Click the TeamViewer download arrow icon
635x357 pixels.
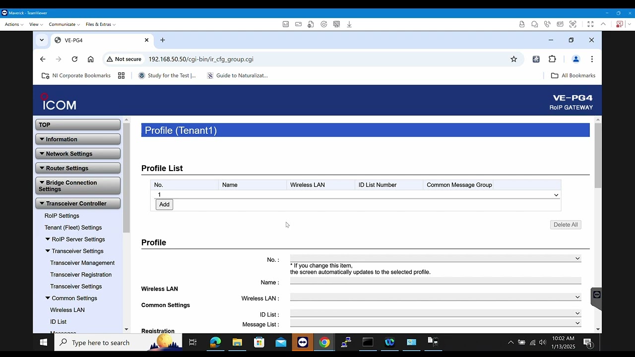click(349, 24)
